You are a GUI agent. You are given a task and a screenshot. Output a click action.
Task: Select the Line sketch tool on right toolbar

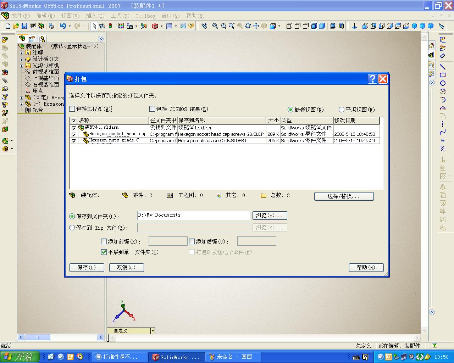click(443, 67)
